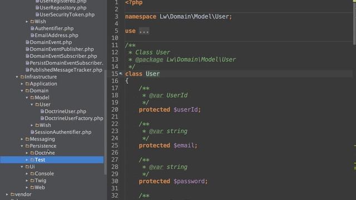Open DoctrineUser.php file
Screen dimensions: 356x200
[x=65, y=111]
